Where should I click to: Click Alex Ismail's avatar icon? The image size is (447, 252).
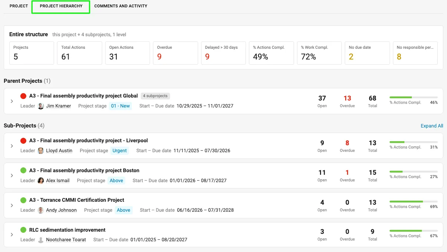coord(41,181)
